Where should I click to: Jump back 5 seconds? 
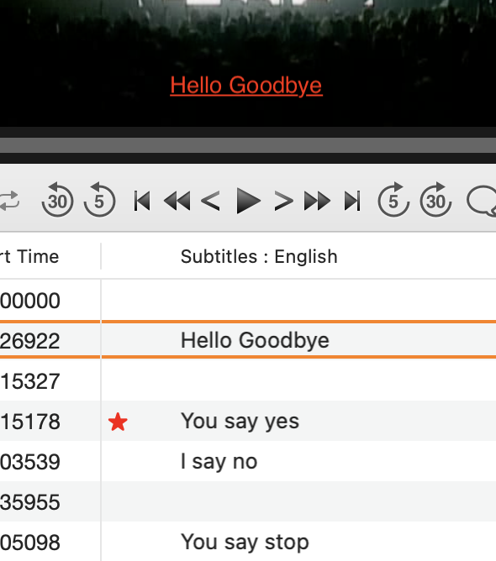(x=99, y=200)
